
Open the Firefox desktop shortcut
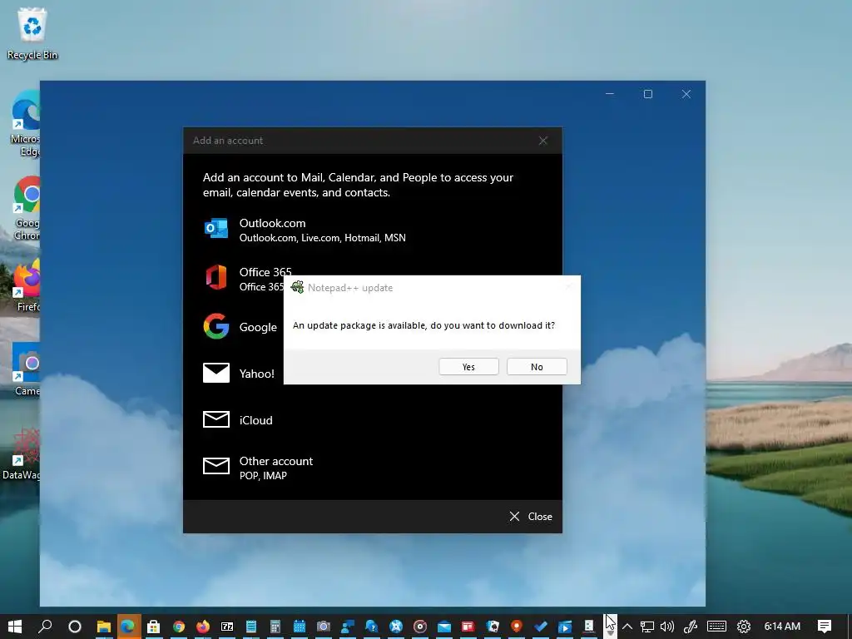(26, 285)
